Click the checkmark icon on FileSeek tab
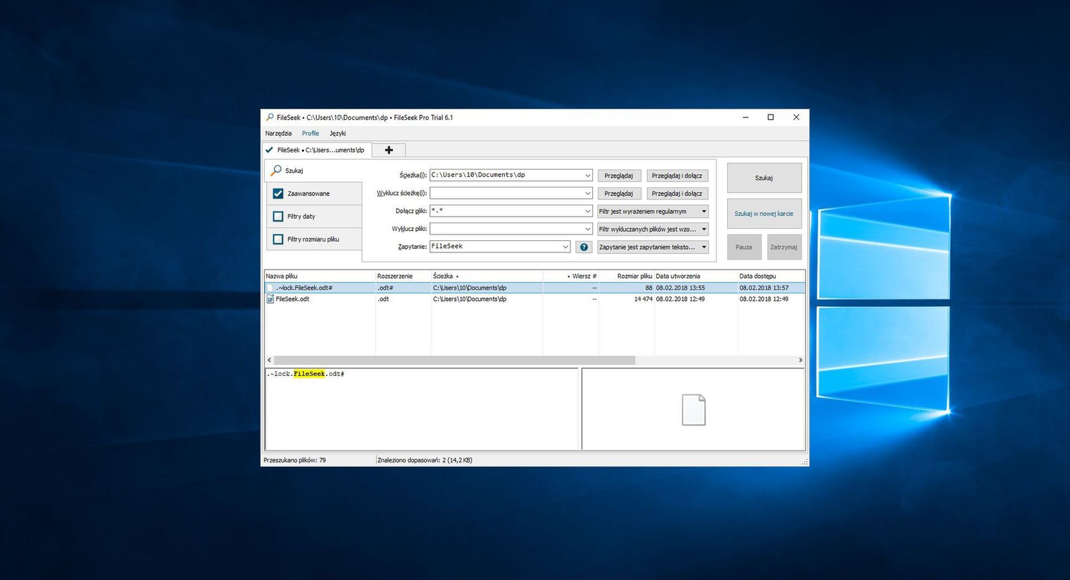1070x580 pixels. tap(269, 150)
